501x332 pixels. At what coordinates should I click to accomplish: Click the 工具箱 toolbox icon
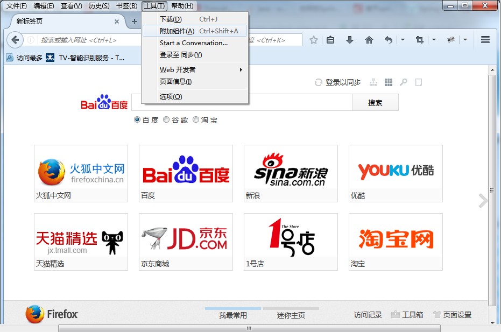point(395,314)
